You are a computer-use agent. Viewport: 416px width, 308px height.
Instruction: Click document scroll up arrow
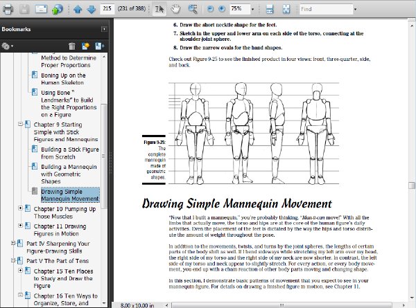tap(412, 26)
